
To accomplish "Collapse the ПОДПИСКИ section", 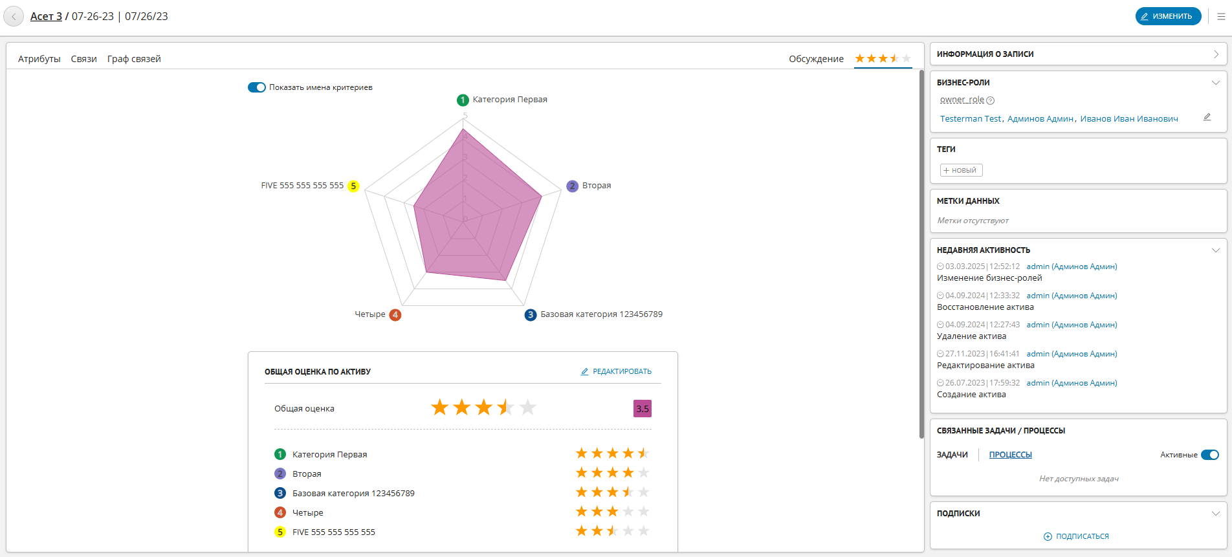I will coord(1216,514).
